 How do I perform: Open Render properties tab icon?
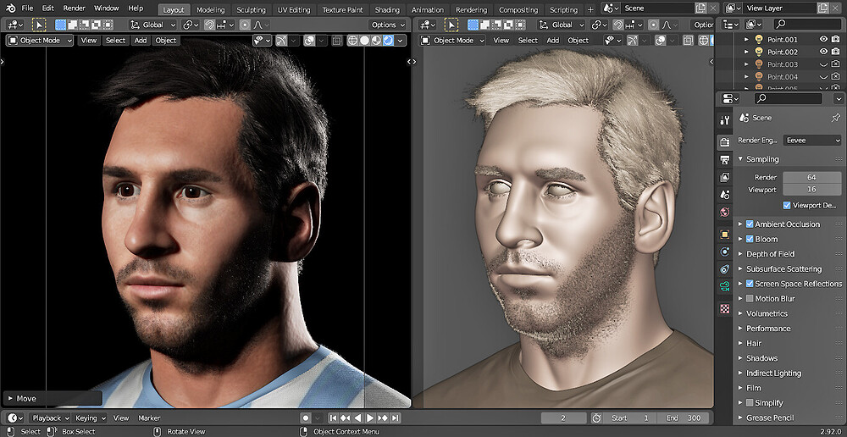pos(725,142)
